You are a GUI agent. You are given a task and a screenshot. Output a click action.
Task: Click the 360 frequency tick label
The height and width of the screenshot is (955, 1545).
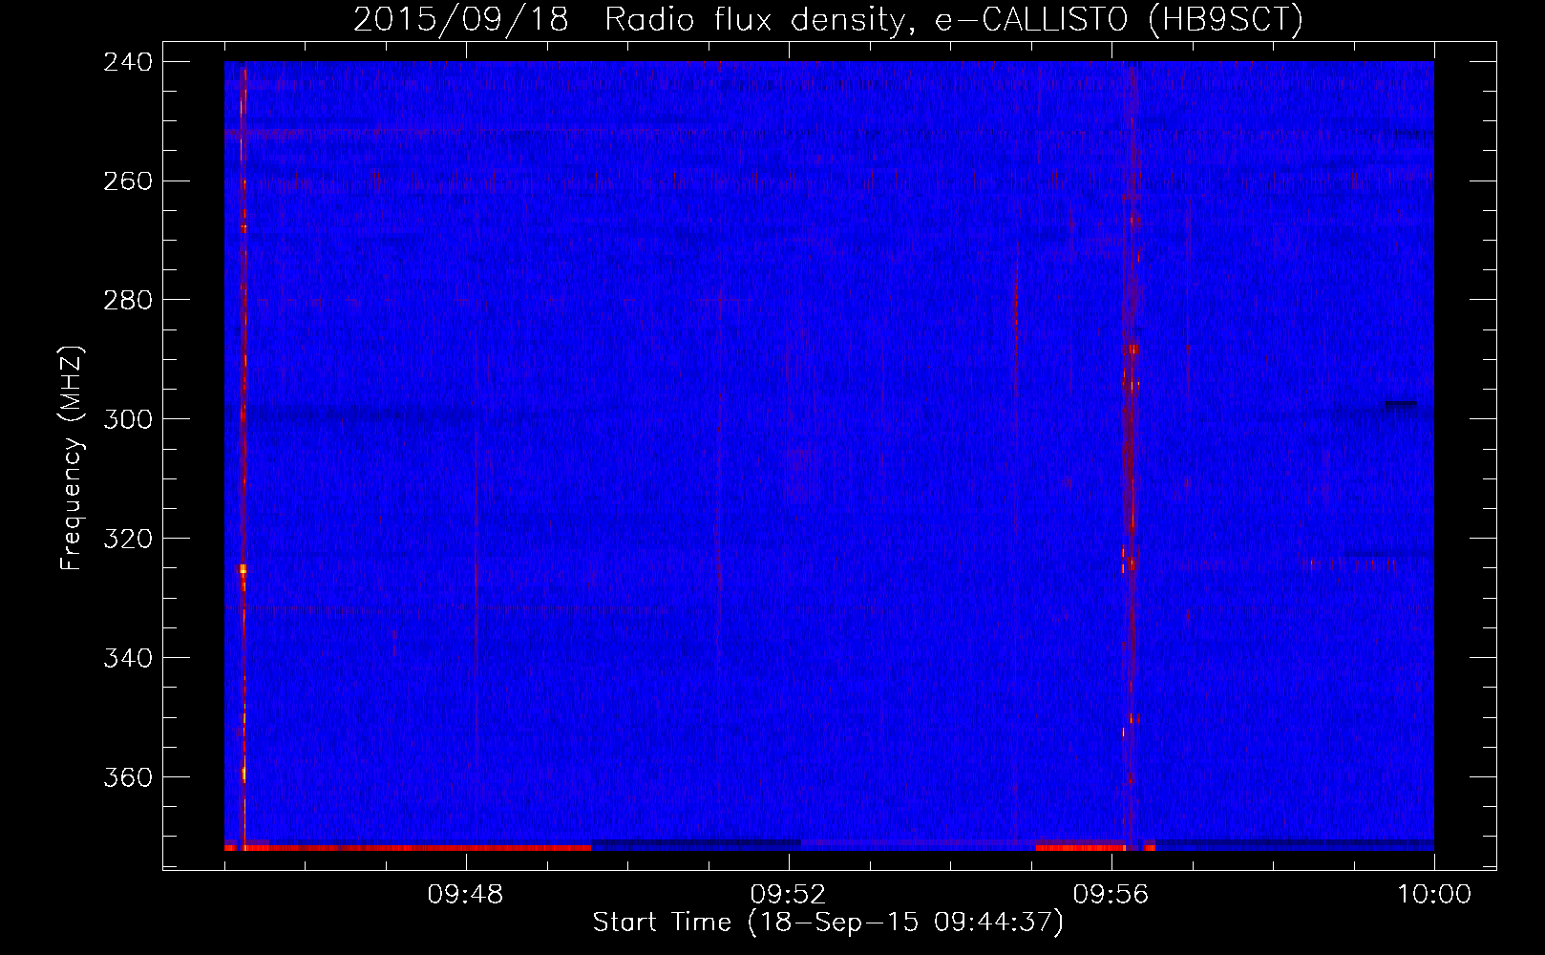click(128, 778)
